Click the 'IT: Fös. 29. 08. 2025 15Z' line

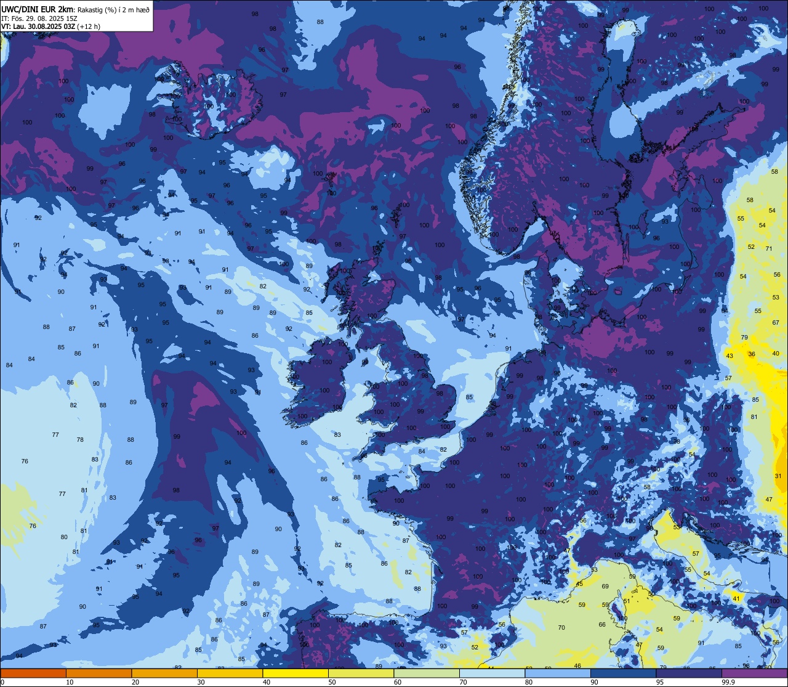(38, 18)
